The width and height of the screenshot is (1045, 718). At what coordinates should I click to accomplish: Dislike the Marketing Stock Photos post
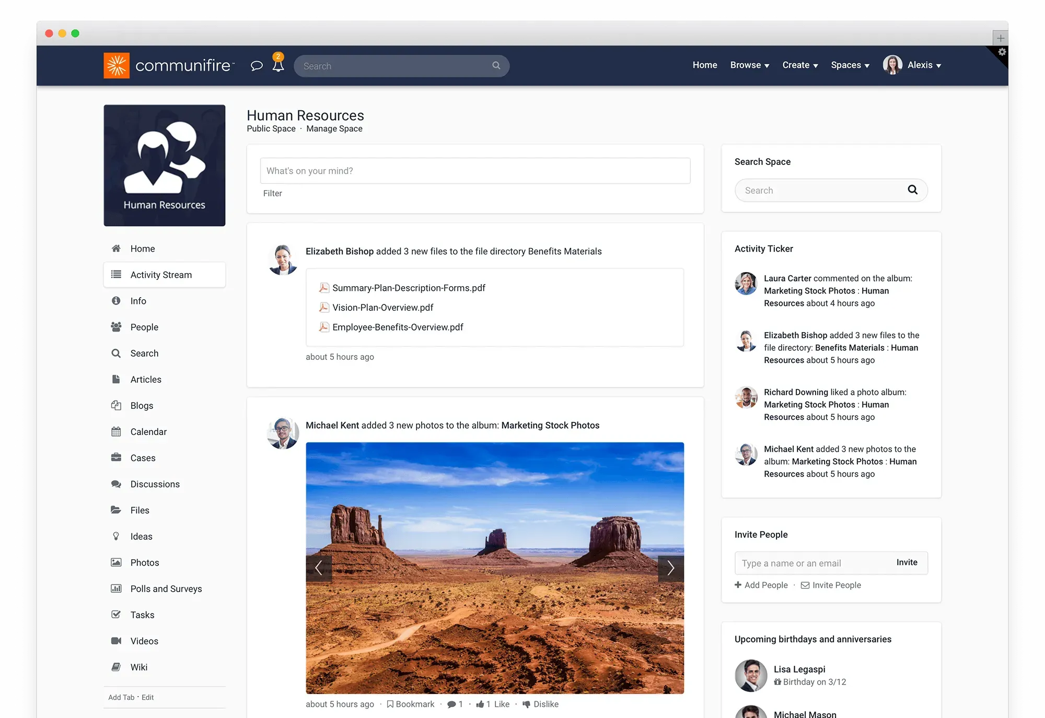pos(541,704)
